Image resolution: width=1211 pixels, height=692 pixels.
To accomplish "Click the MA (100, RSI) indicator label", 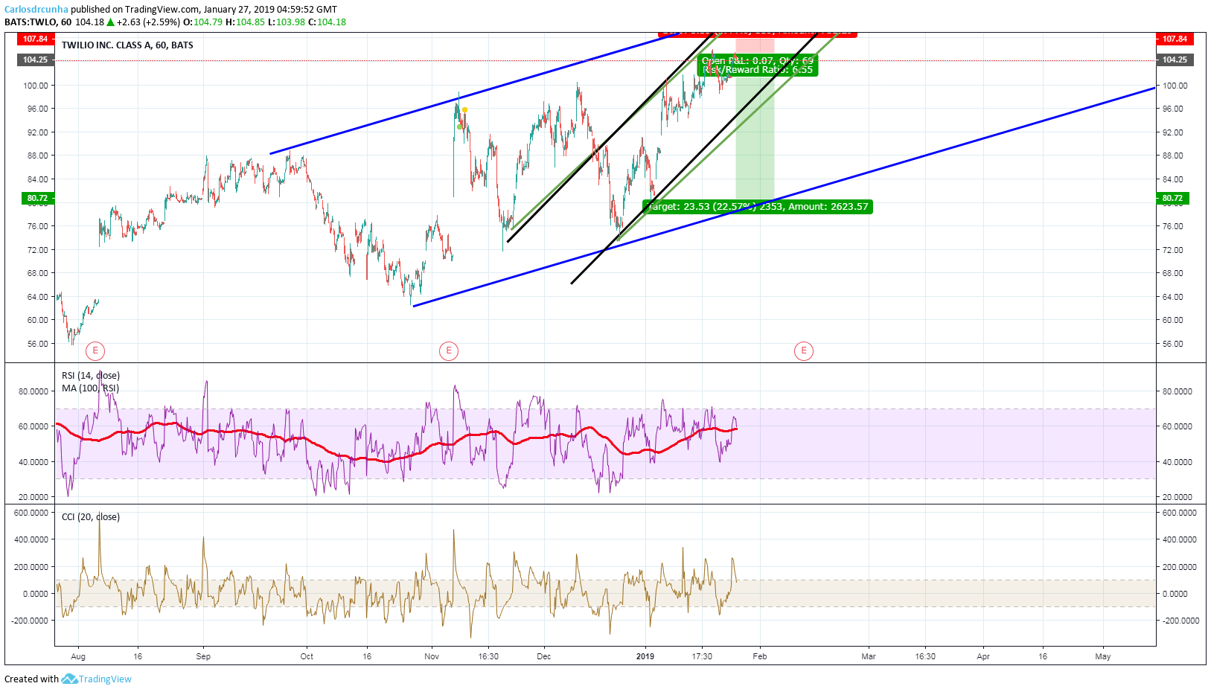I will coord(90,388).
